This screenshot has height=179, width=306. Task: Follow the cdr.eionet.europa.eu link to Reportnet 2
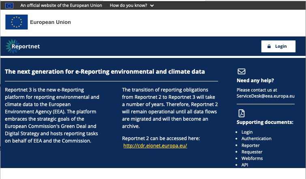point(155,145)
